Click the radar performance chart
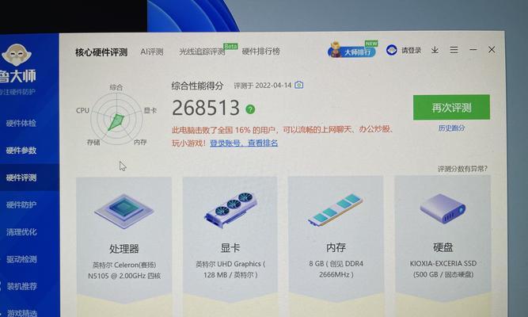Image resolution: width=528 pixels, height=317 pixels. [116, 117]
